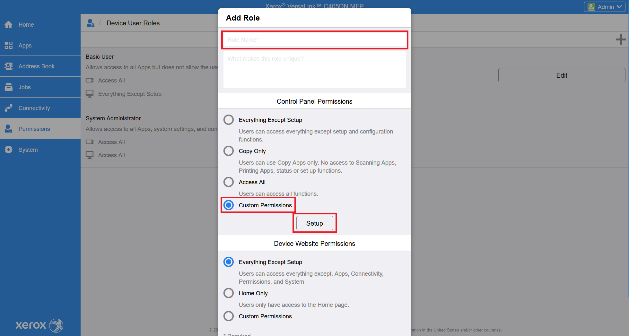Click the plus icon to add role

(x=620, y=39)
